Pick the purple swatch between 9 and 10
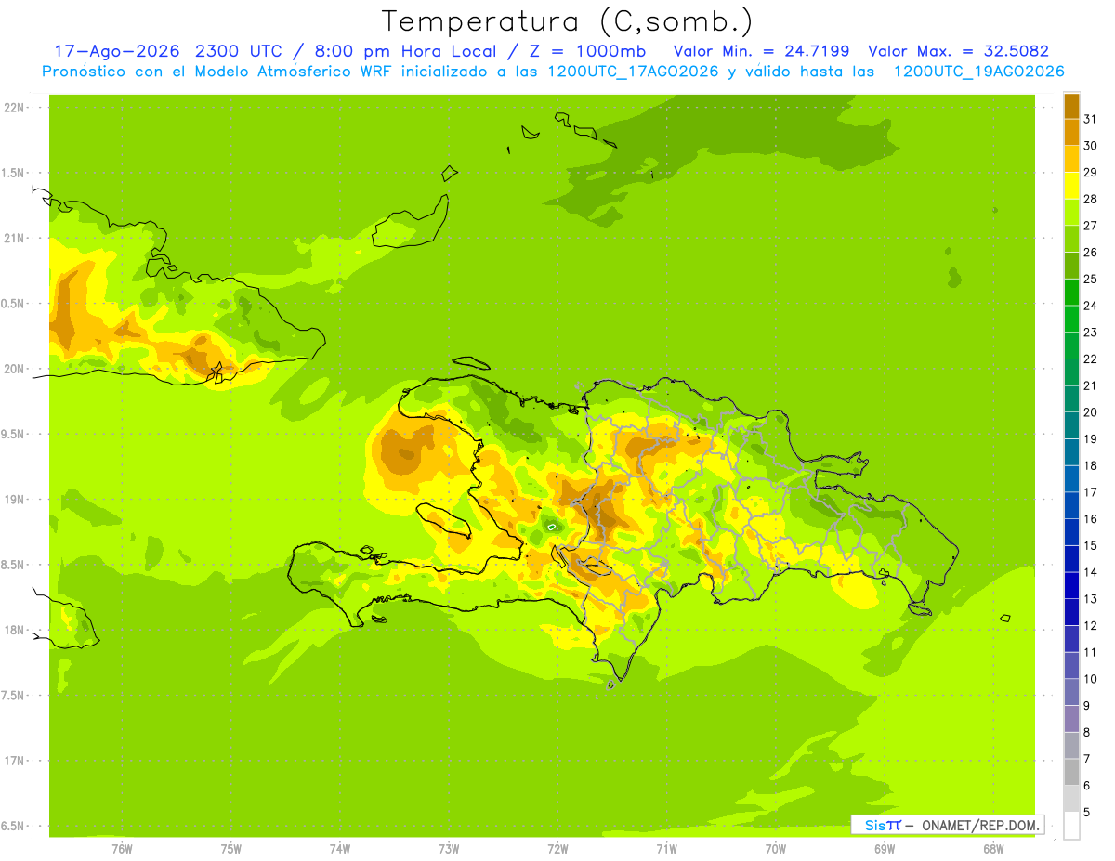The width and height of the screenshot is (1115, 861). click(x=1071, y=692)
